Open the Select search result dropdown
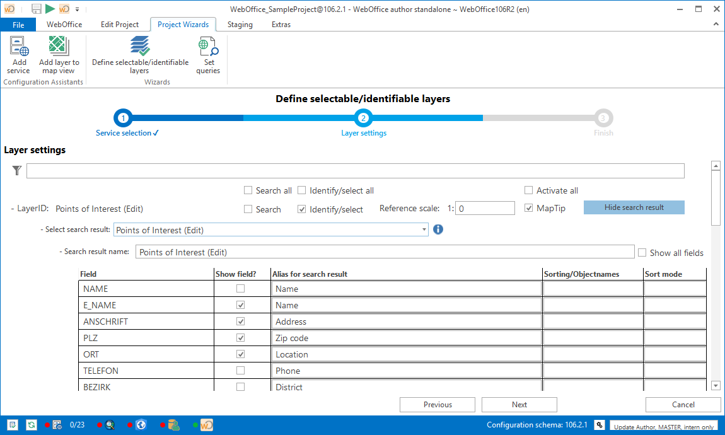This screenshot has height=435, width=725. coord(424,229)
